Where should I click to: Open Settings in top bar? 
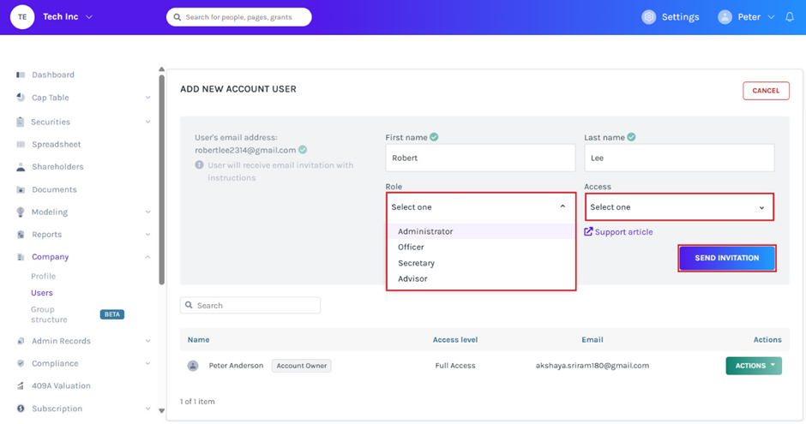click(x=680, y=17)
